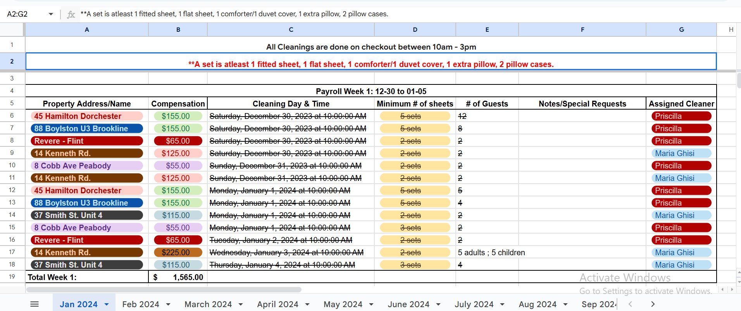Viewport: 741px width, 311px height.
Task: Open the all sheets list menu icon
Action: [34, 304]
